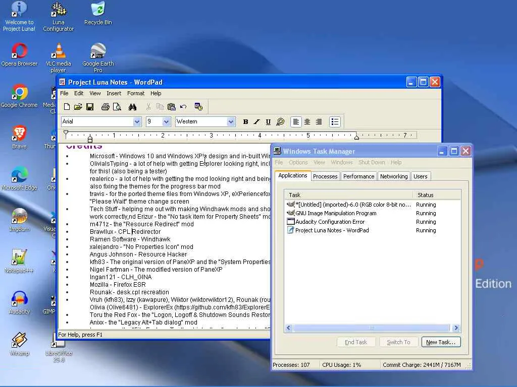
Task: Select Applications tab in Task Manager
Action: [x=292, y=175]
